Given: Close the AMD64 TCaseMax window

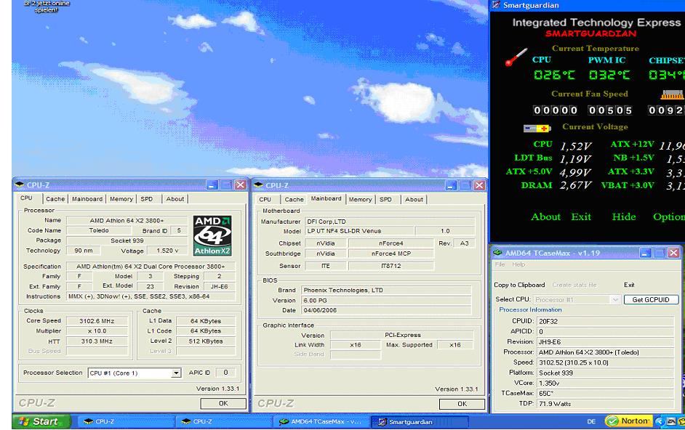Looking at the screenshot, I should 673,253.
